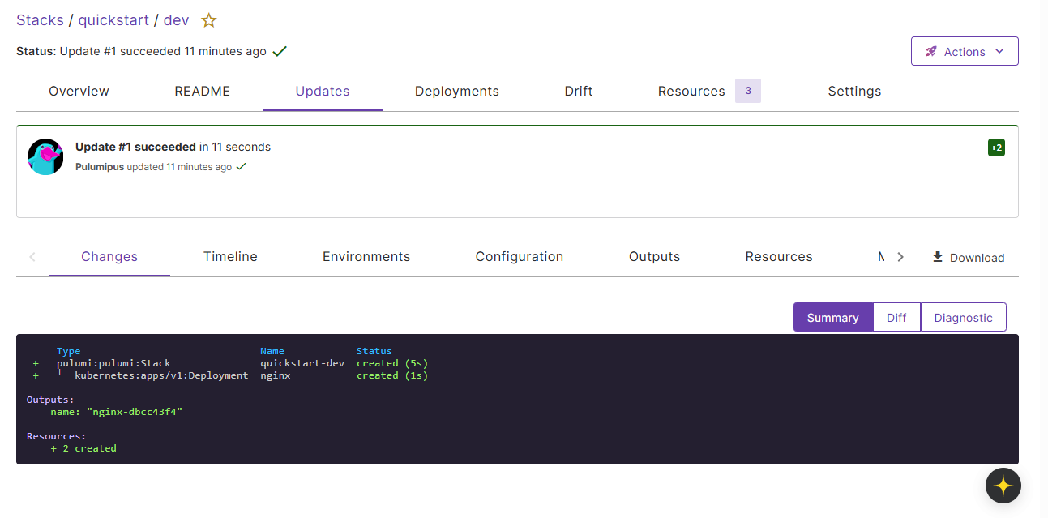Image resolution: width=1048 pixels, height=518 pixels.
Task: Open the dev stack breadcrumb
Action: [x=176, y=20]
